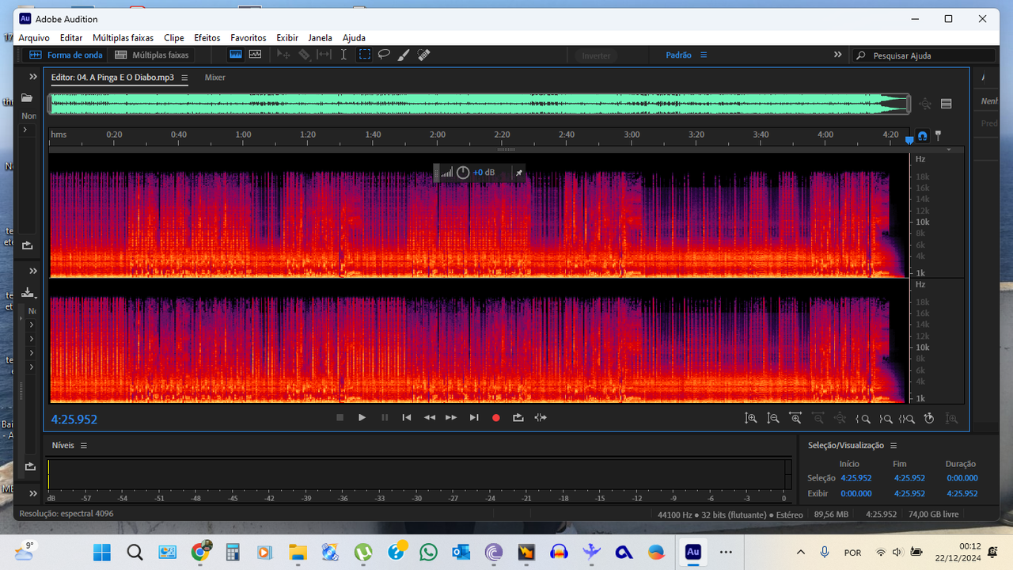Switch to the Mixer tab

[214, 78]
